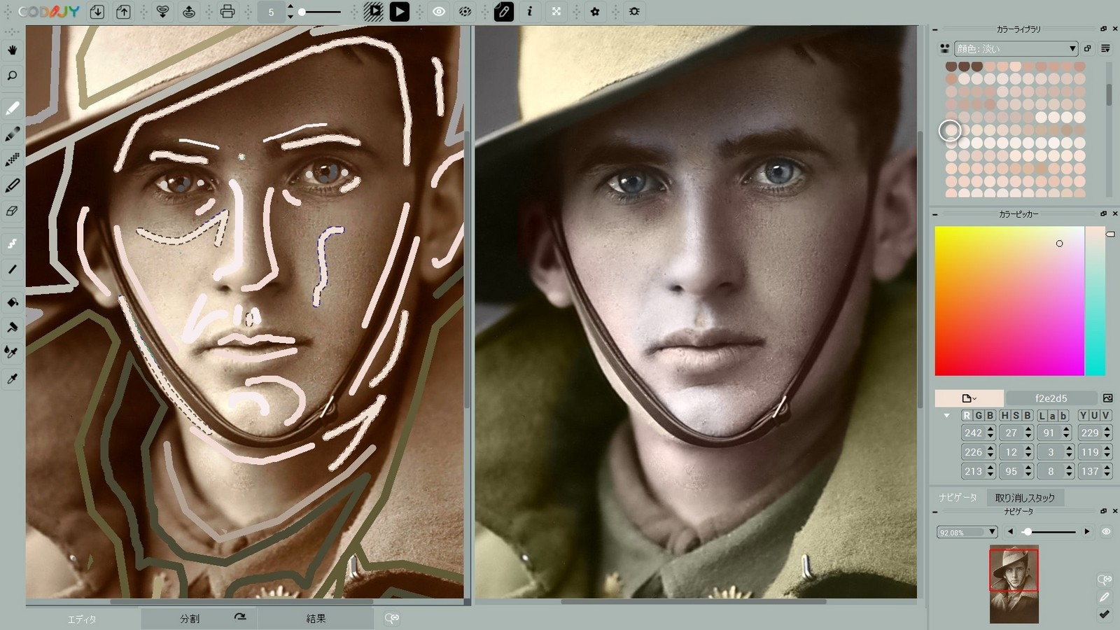This screenshot has height=630, width=1120.
Task: Click the hex code field f2e2d5
Action: (x=1051, y=398)
